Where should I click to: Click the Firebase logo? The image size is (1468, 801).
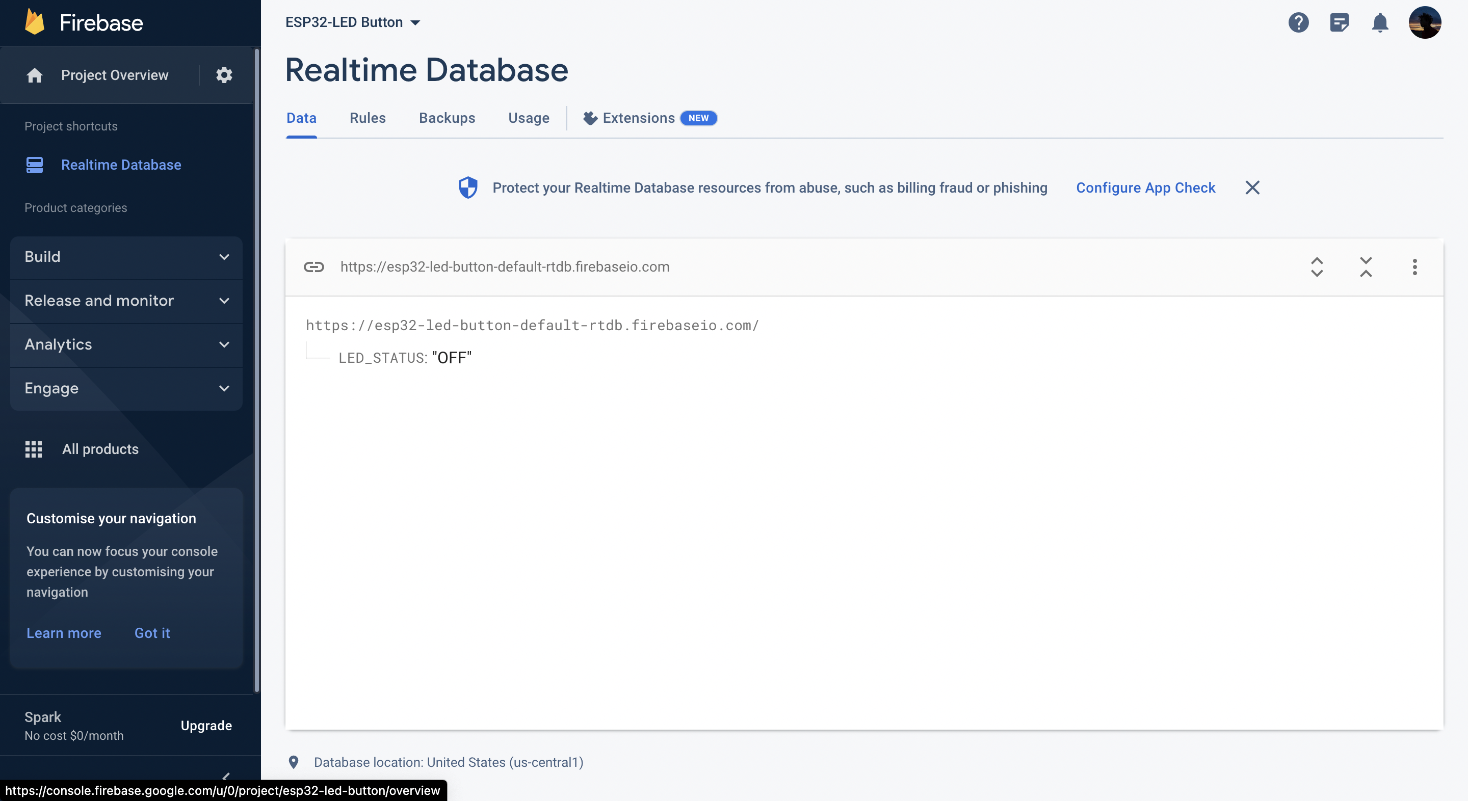[84, 23]
